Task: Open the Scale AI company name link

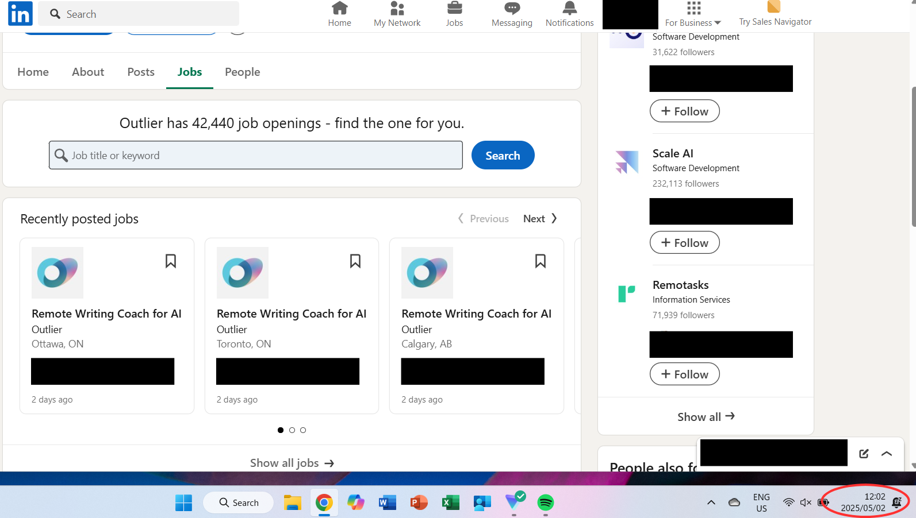Action: [x=673, y=153]
